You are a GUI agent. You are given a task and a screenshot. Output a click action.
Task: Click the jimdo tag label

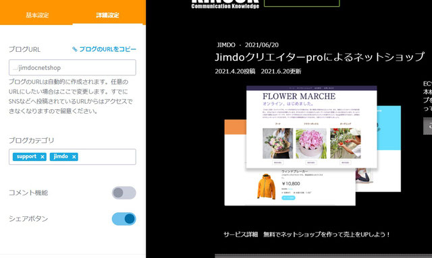point(61,156)
